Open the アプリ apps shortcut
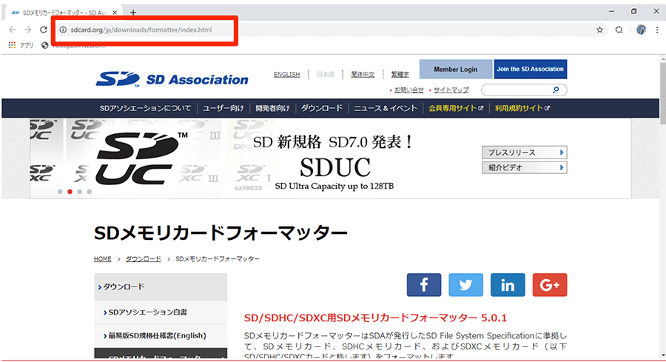This screenshot has height=362, width=666. tap(21, 45)
